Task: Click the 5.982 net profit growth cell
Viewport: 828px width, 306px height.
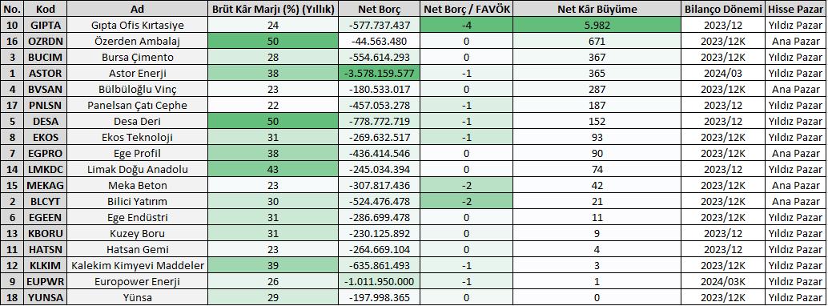Action: click(597, 25)
